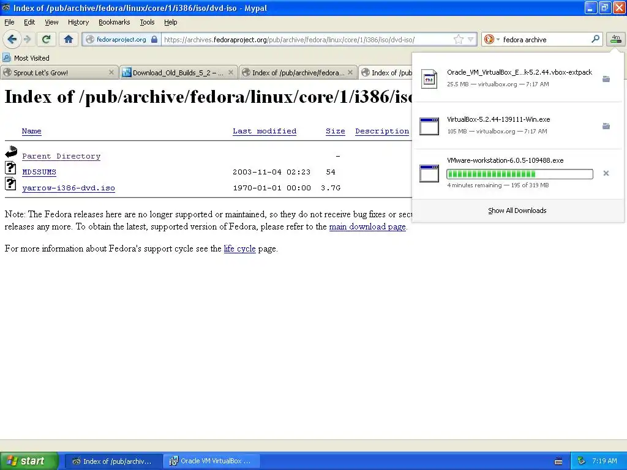Click the on-screen keyboard tray icon

(x=558, y=461)
